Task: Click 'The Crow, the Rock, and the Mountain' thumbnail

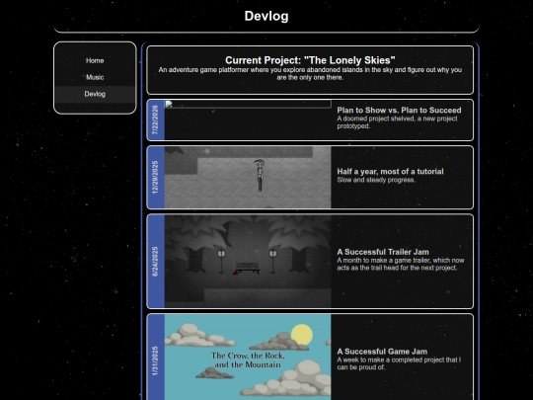Action: tap(248, 358)
